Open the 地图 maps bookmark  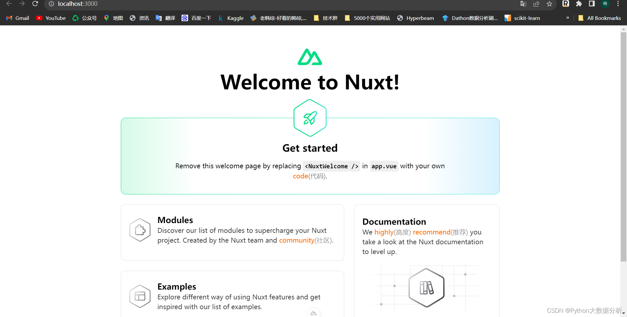(113, 18)
